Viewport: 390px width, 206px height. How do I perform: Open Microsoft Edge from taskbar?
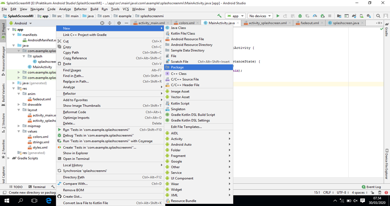point(48,201)
